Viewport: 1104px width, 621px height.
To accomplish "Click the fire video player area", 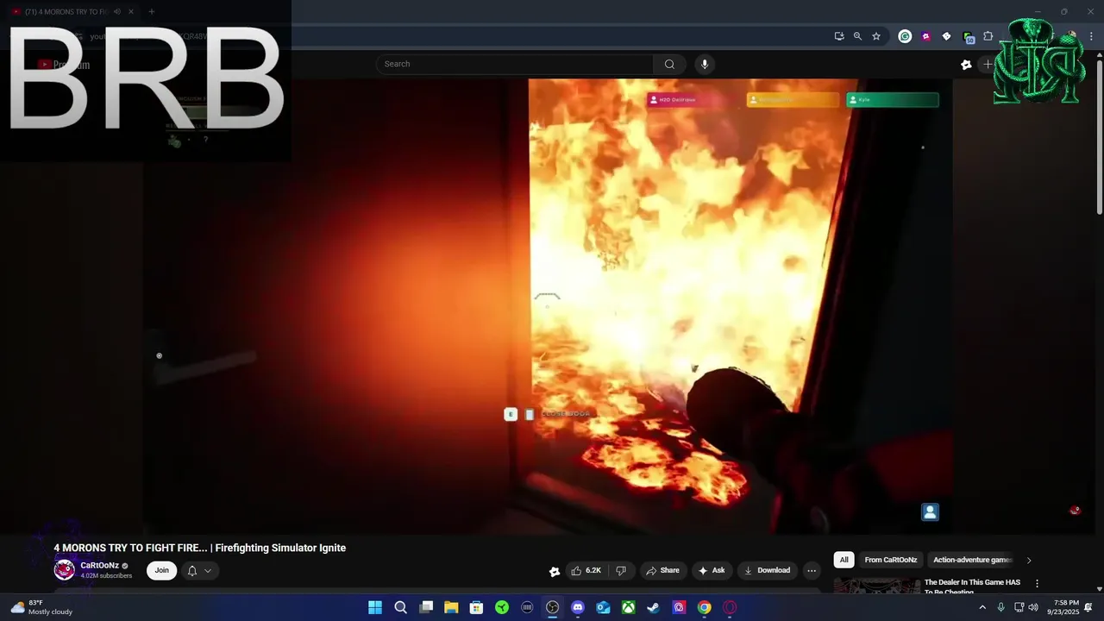I will pyautogui.click(x=548, y=306).
